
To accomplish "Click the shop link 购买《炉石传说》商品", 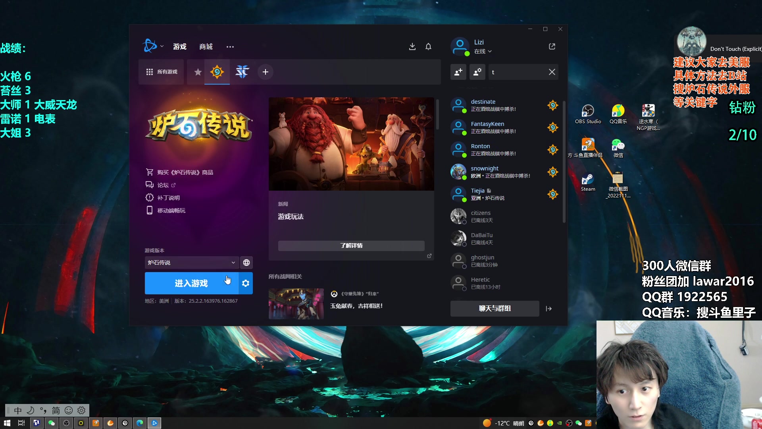I will pyautogui.click(x=180, y=172).
